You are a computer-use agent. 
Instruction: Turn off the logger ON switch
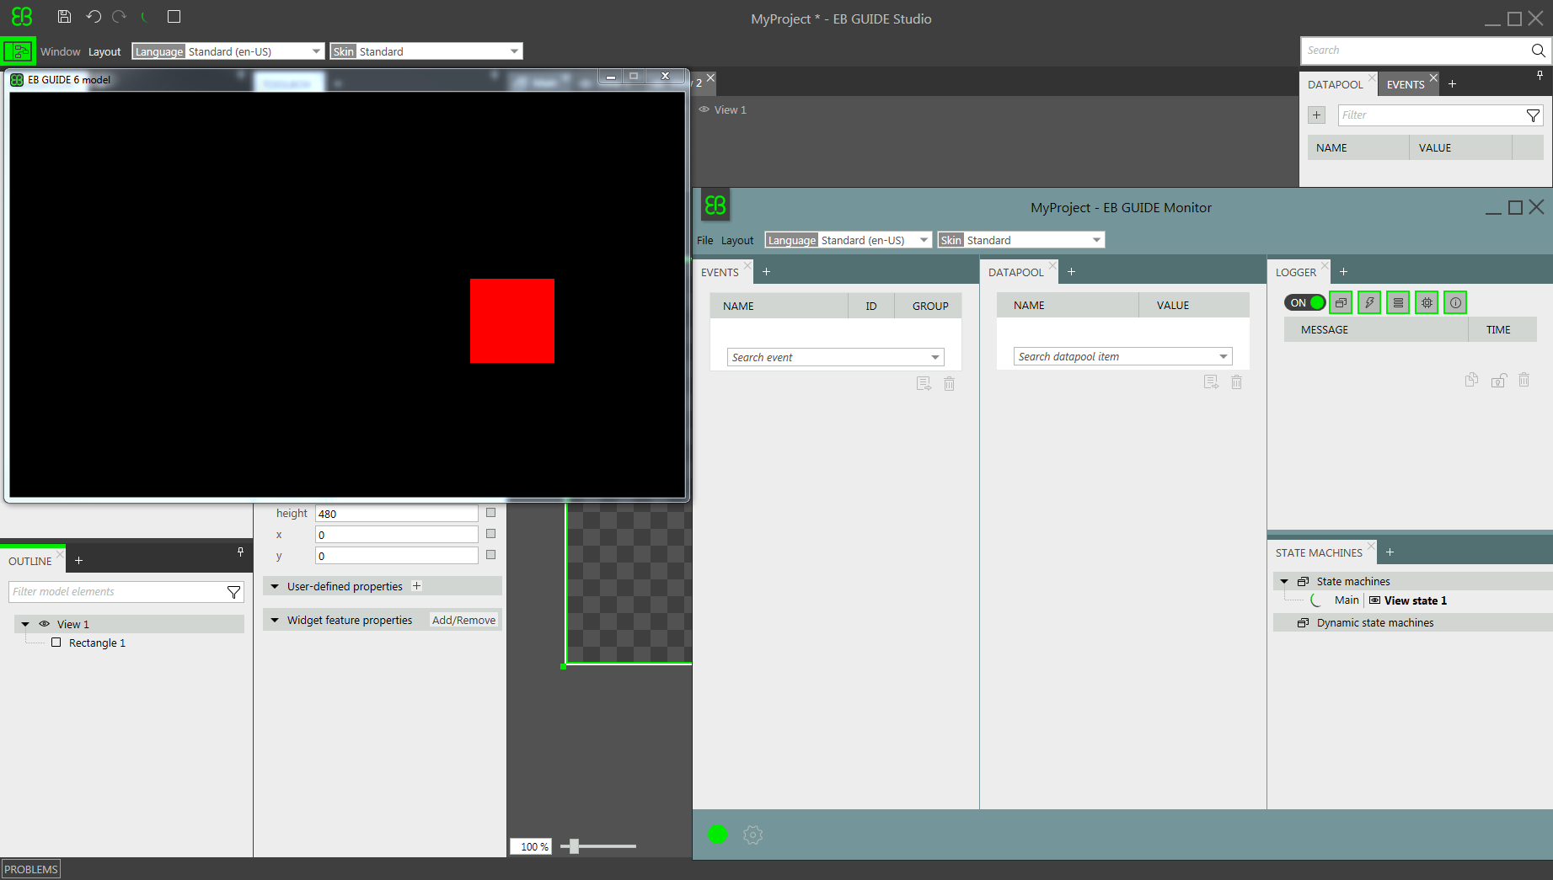coord(1304,302)
